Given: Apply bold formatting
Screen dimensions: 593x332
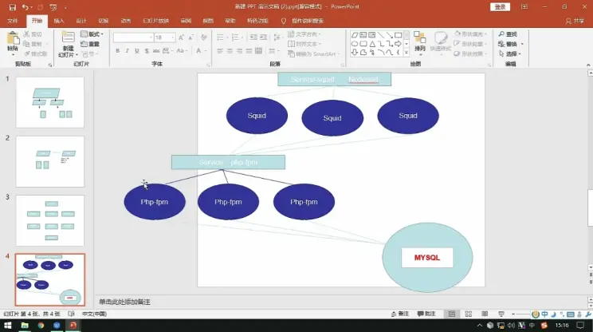Looking at the screenshot, I should pos(118,51).
